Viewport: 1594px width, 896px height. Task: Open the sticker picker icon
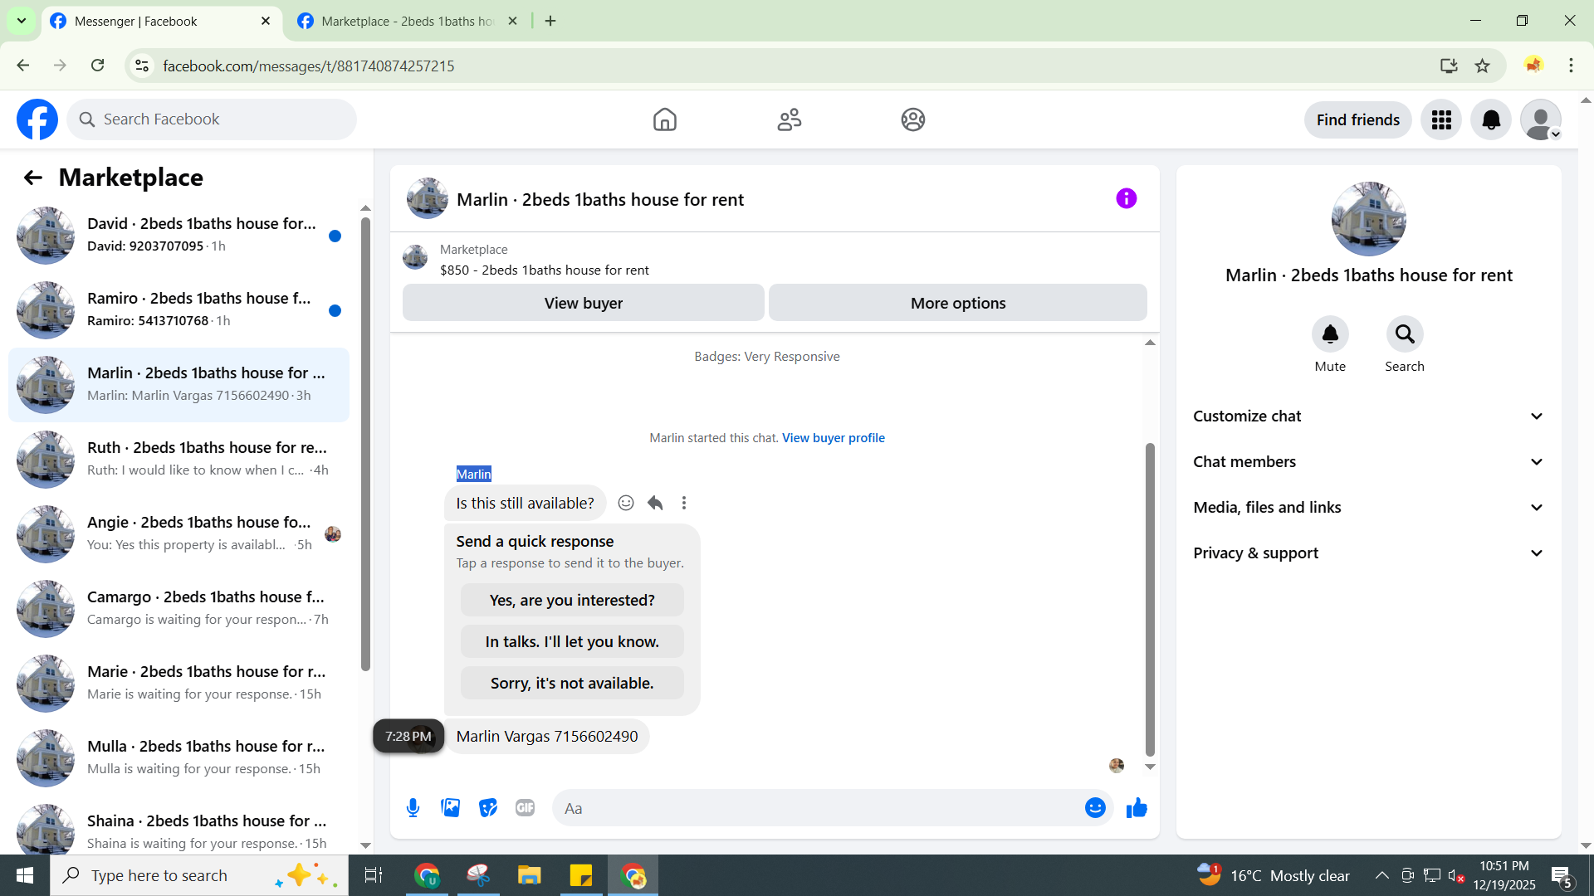coord(487,808)
